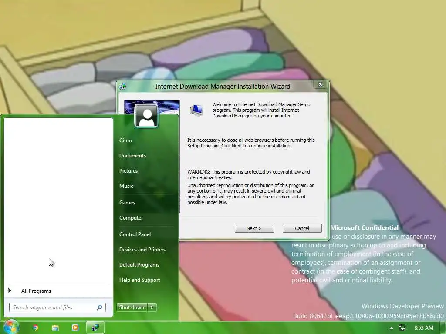Click Next in the IDM wizard
446x334 pixels.
[x=254, y=228]
